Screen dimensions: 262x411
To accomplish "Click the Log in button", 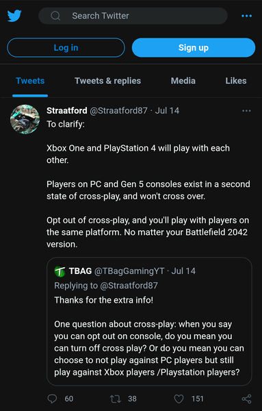I will click(x=66, y=48).
